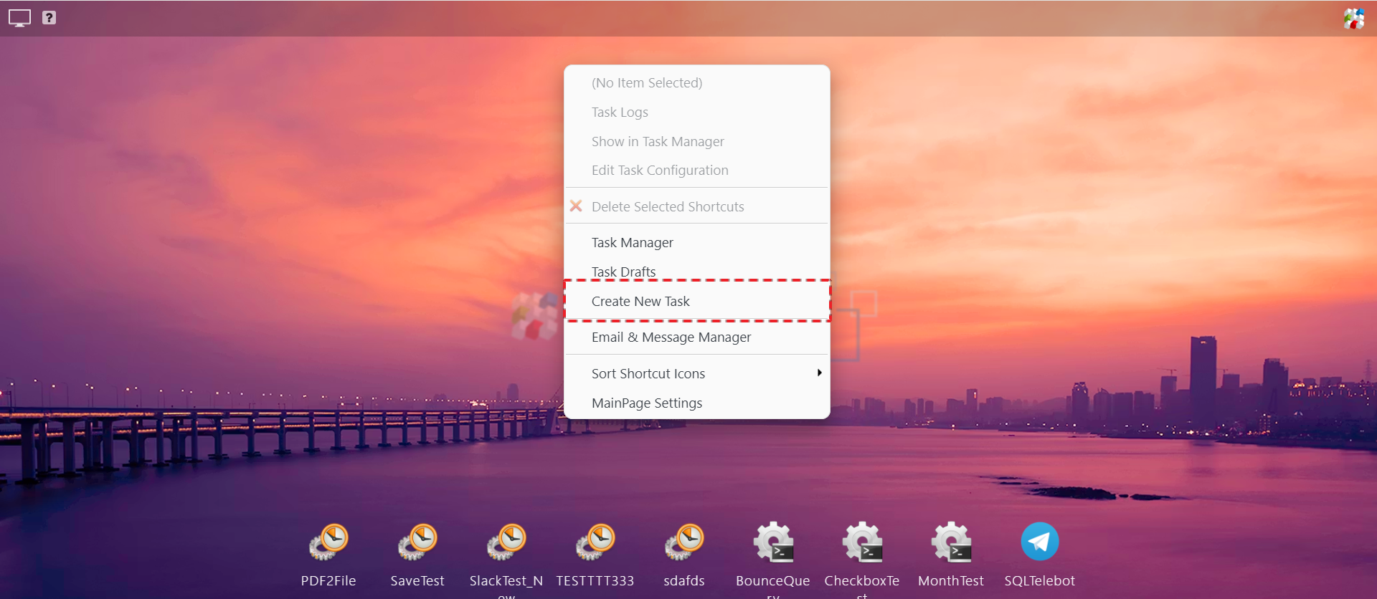Click the PDF2File label text
This screenshot has height=599, width=1377.
[328, 581]
